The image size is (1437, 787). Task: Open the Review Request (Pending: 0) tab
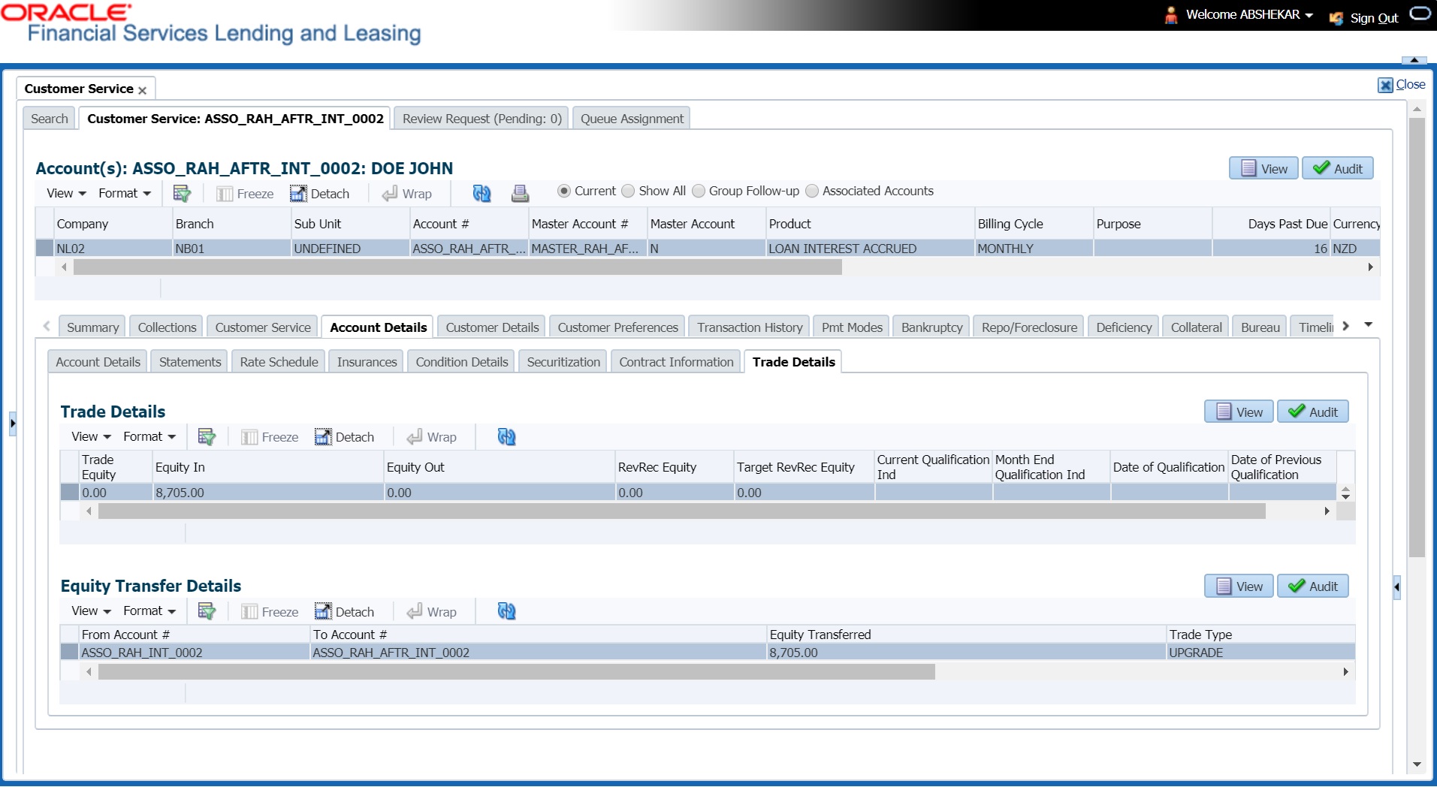(x=482, y=119)
